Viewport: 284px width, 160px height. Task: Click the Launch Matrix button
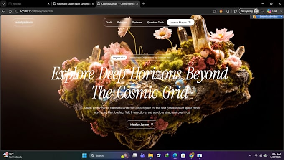click(x=180, y=22)
